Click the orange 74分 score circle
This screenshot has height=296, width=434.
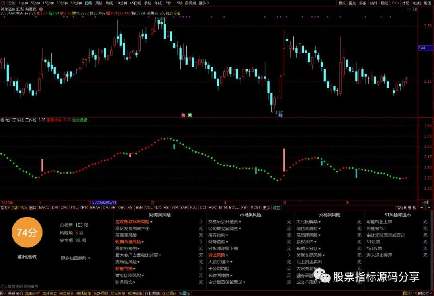(x=27, y=233)
